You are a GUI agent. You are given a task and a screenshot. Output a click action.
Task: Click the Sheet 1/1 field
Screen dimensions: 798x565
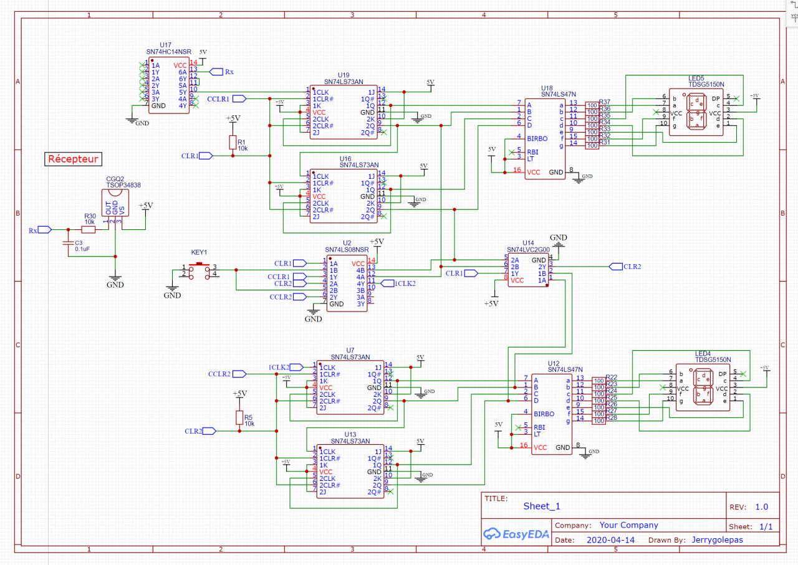[x=752, y=527]
